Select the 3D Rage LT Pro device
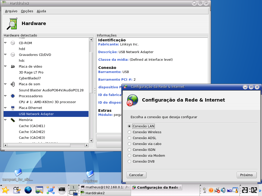 31,72
